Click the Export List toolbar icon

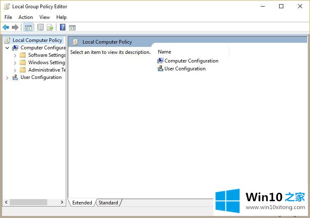pos(50,28)
